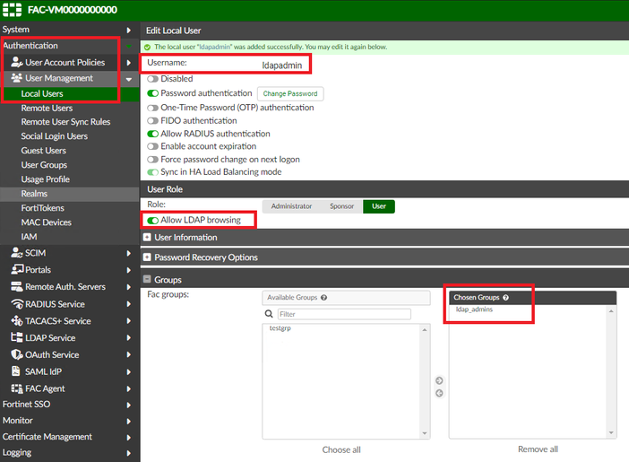The image size is (629, 462).
Task: Click Chosen Groups list up scroll arrow
Action: click(x=611, y=311)
